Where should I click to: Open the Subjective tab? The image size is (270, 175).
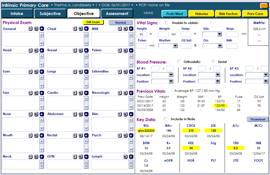pos(50,14)
